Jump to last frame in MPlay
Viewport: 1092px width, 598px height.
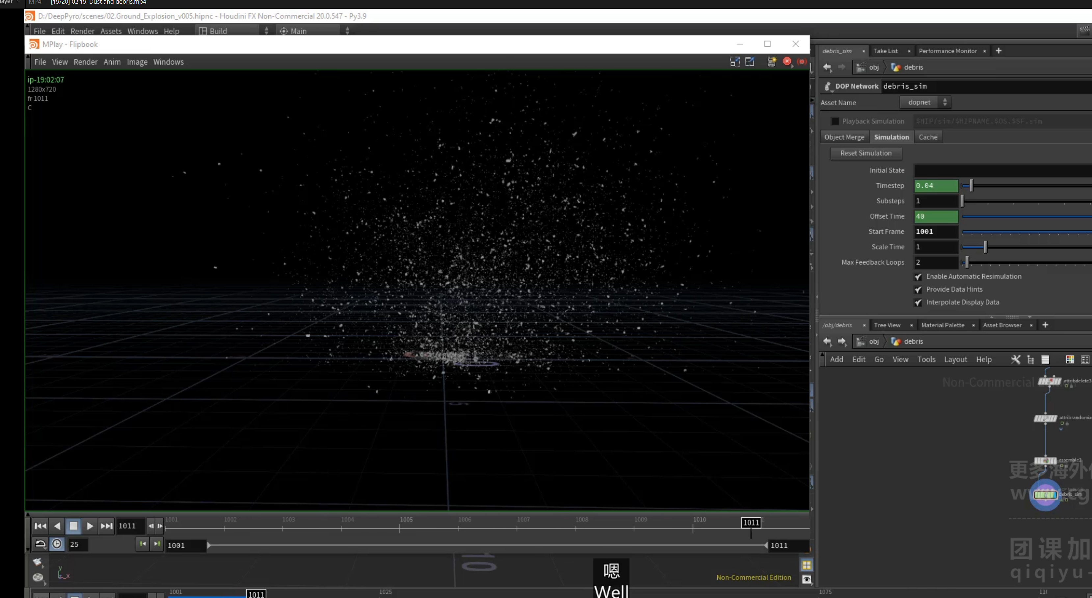click(106, 526)
